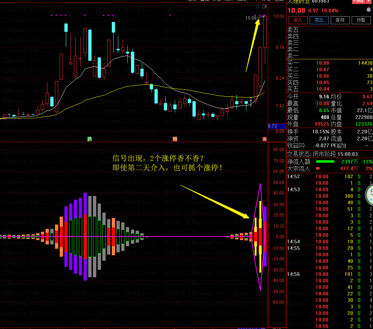Image resolution: width=373 pixels, height=329 pixels.
Task: Select the 买一 price 10.08
Action: 323,63
